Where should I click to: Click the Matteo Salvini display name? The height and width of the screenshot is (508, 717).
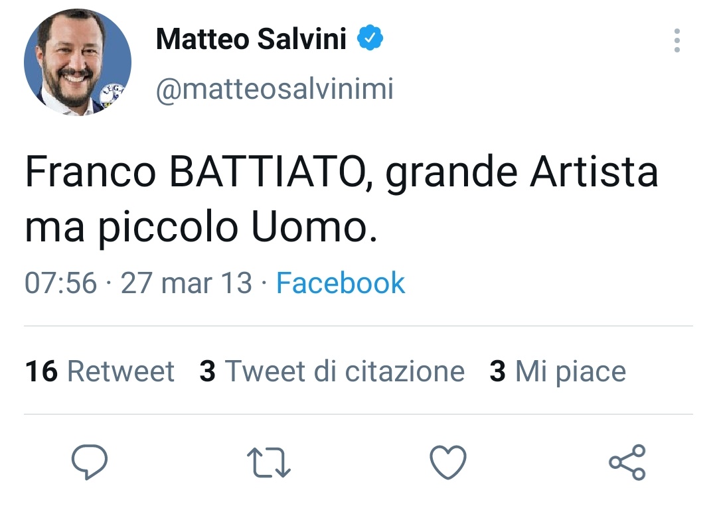[251, 40]
